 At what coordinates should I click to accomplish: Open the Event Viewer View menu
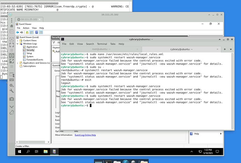click(x=34, y=28)
